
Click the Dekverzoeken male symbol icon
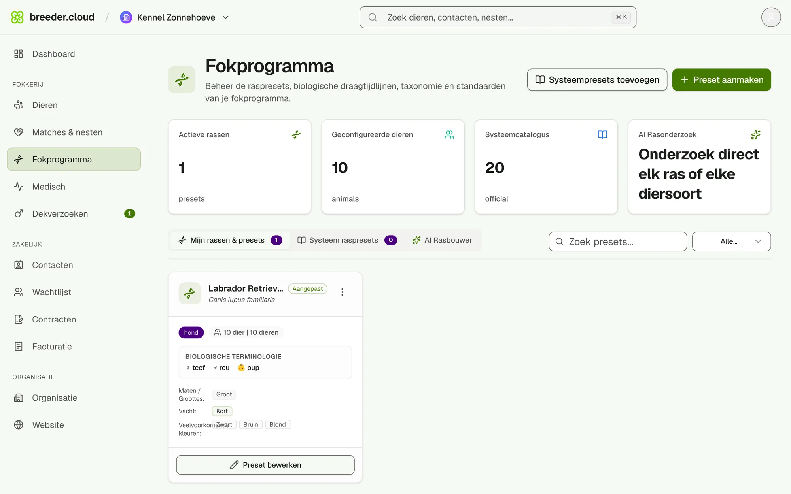coord(19,214)
